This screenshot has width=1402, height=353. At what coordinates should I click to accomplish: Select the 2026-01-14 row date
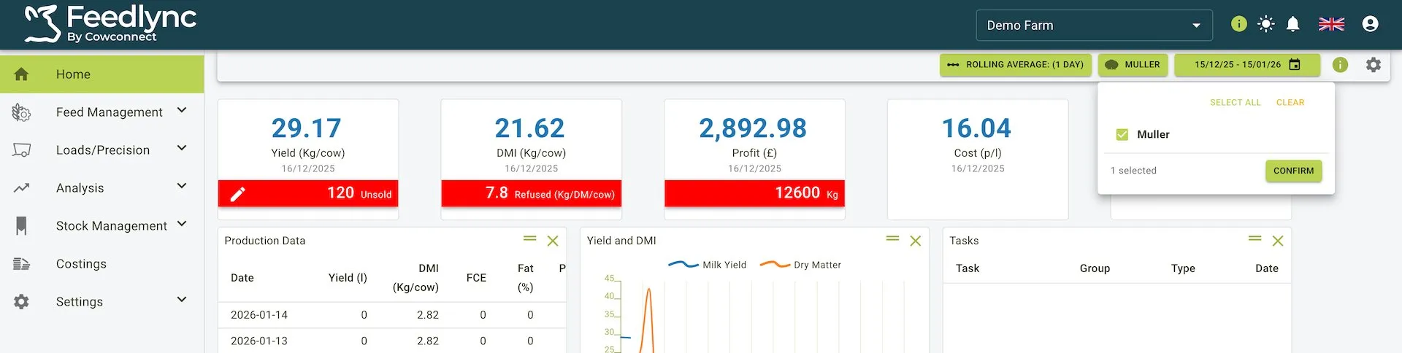259,315
